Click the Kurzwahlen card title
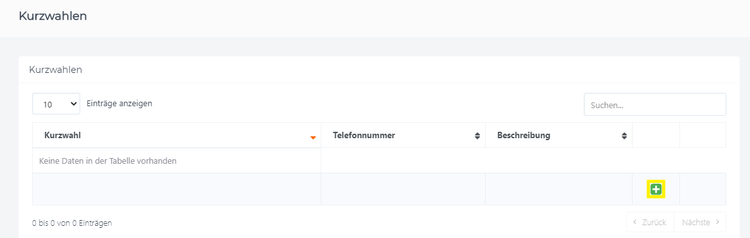750x238 pixels. coord(55,70)
